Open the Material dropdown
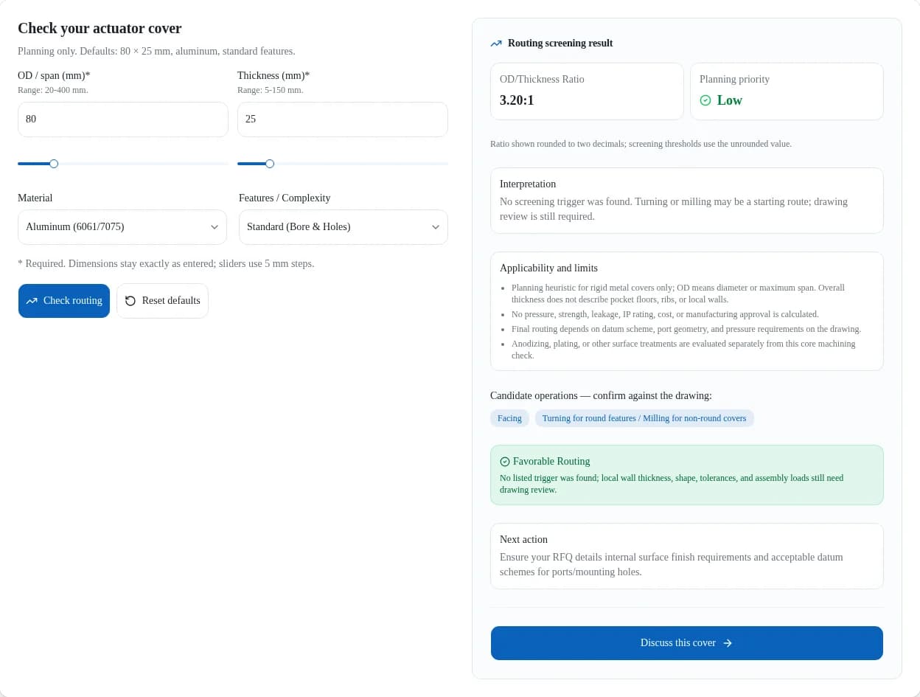The image size is (920, 697). coord(122,227)
